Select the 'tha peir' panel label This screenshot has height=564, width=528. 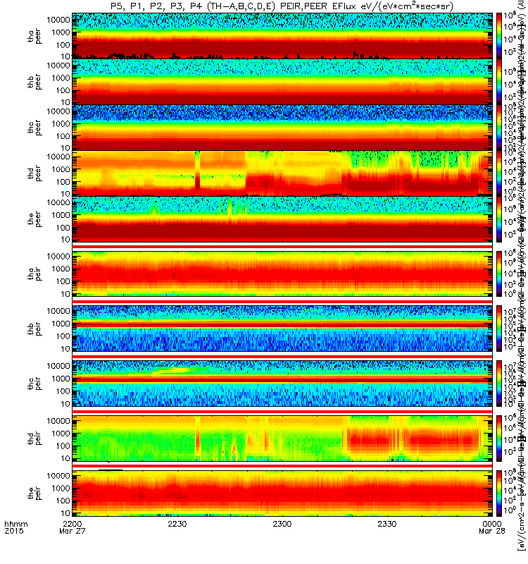[34, 274]
